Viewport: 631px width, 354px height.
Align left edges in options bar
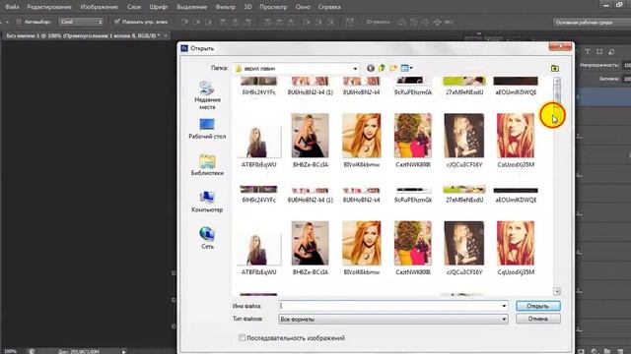click(x=224, y=22)
